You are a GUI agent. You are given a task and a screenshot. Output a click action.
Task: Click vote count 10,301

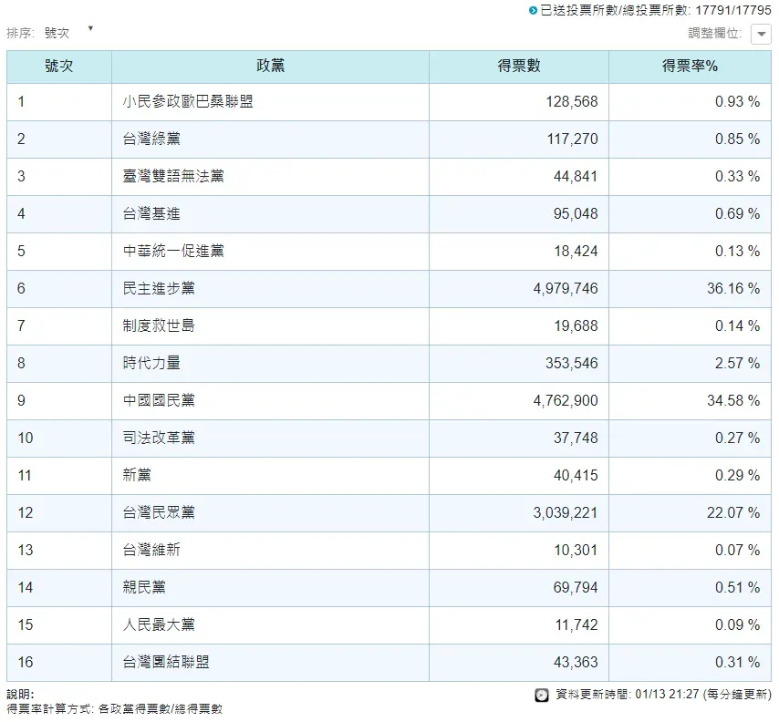click(x=576, y=551)
